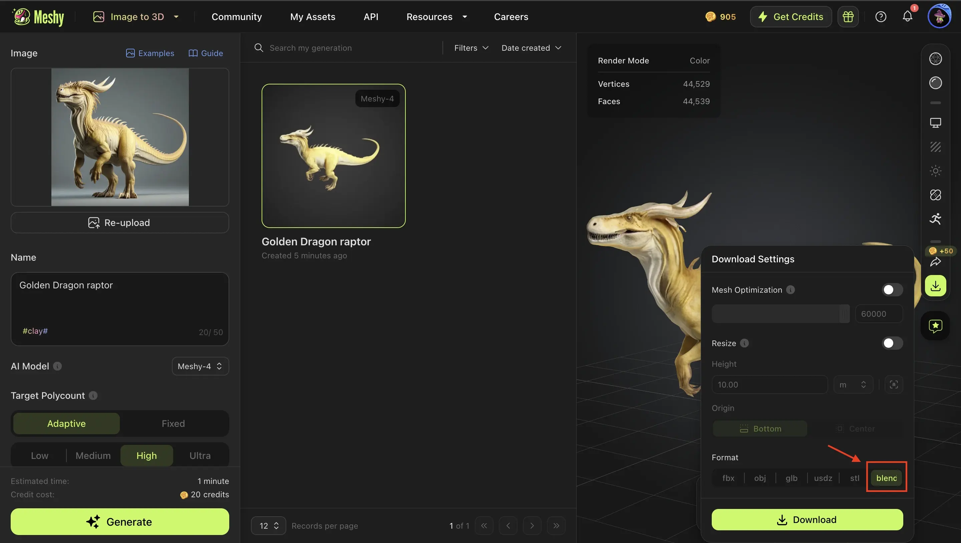This screenshot has height=543, width=961.
Task: Click the mesh optimization polycount slider
Action: [x=780, y=314]
